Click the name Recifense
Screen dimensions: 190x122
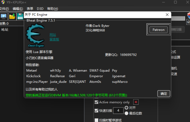pos(58,76)
